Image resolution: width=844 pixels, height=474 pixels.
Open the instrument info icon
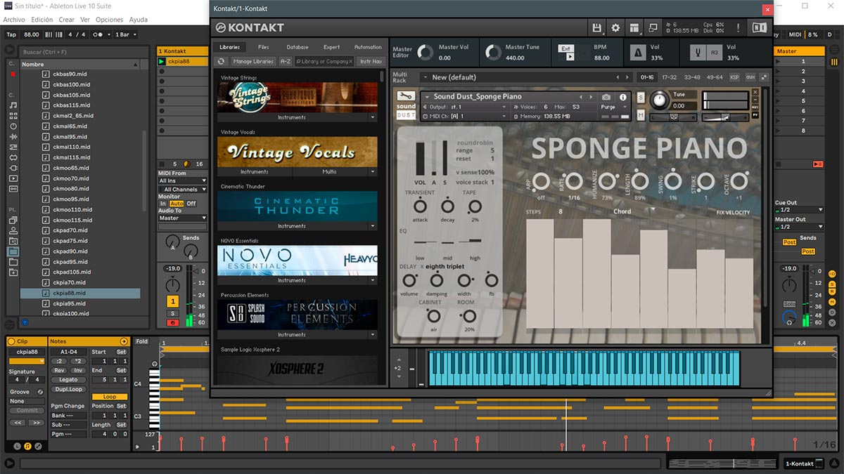[622, 97]
